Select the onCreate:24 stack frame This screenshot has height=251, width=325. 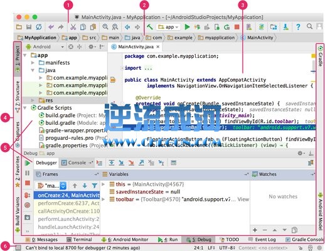coord(67,195)
